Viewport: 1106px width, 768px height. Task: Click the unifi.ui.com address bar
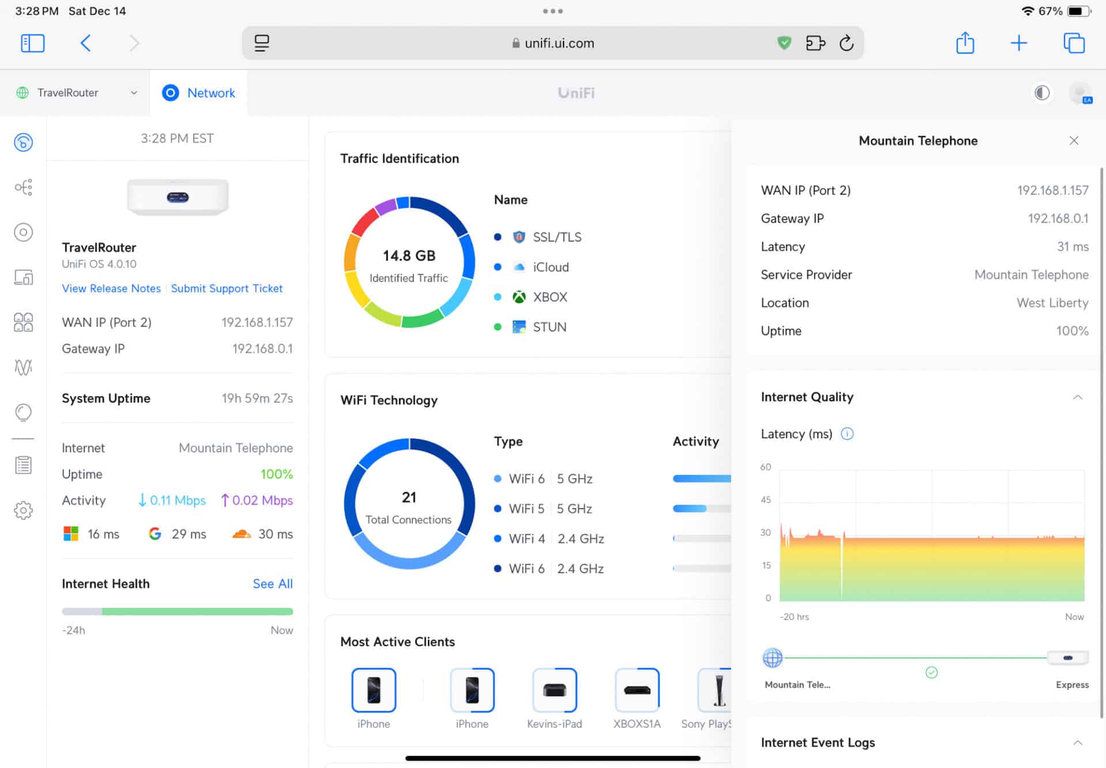click(552, 43)
